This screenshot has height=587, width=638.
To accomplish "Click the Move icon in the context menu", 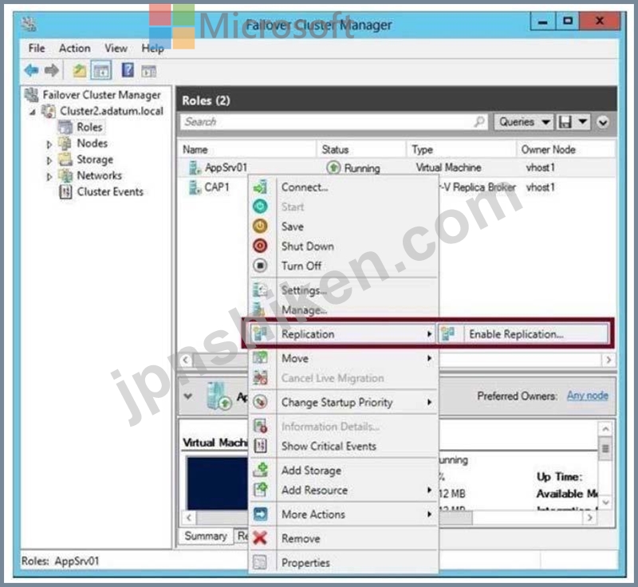I will (x=261, y=358).
